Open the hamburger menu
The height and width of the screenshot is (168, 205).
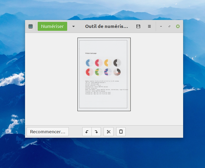click(149, 26)
